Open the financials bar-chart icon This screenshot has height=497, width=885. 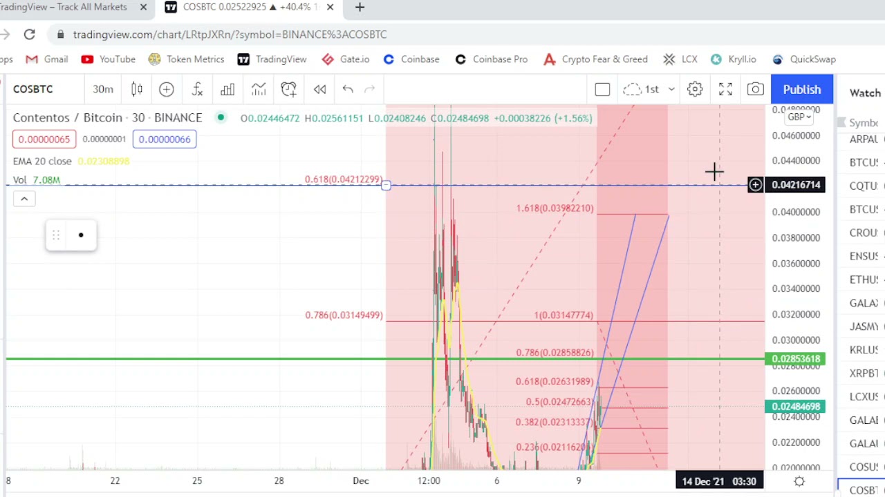pyautogui.click(x=227, y=89)
